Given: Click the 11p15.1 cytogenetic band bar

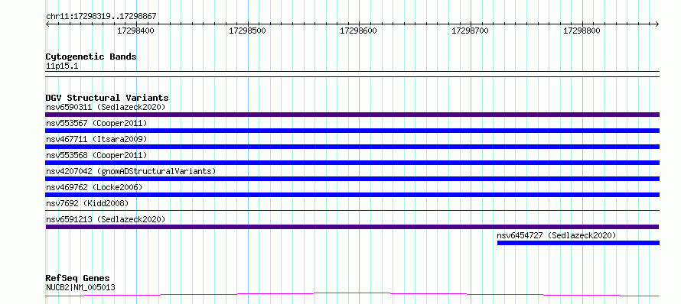Looking at the screenshot, I should [x=352, y=74].
